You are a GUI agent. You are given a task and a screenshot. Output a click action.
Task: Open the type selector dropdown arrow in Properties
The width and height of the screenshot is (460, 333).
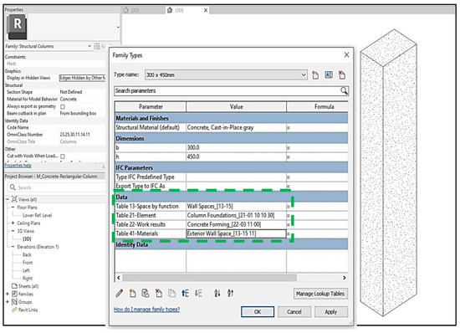[118, 28]
